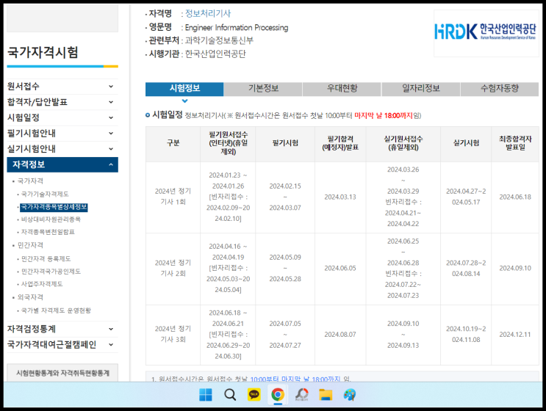Viewport: 546px width, 411px height.
Task: Click the 최종합격자 발표일 column header
Action: coord(515,143)
